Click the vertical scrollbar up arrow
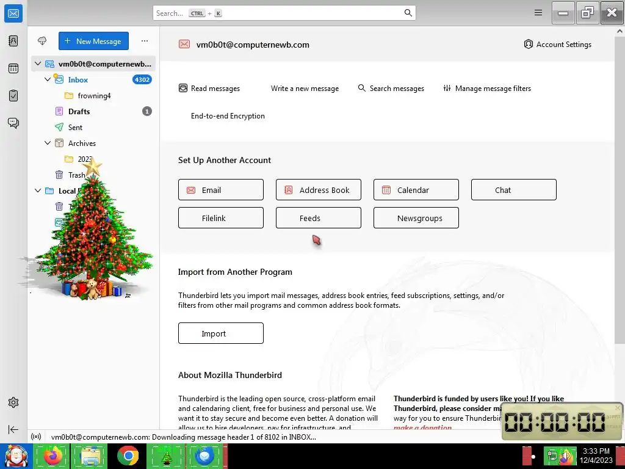The height and width of the screenshot is (469, 625). pyautogui.click(x=620, y=31)
